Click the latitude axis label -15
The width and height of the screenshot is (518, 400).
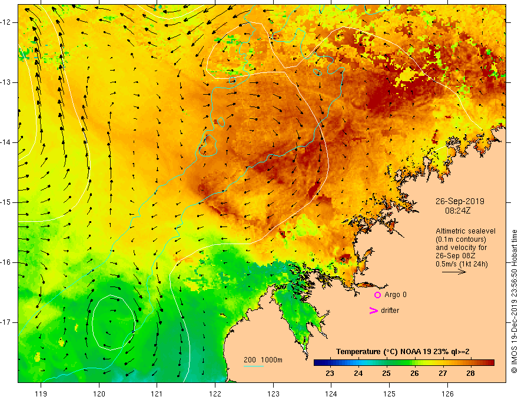click(x=6, y=202)
